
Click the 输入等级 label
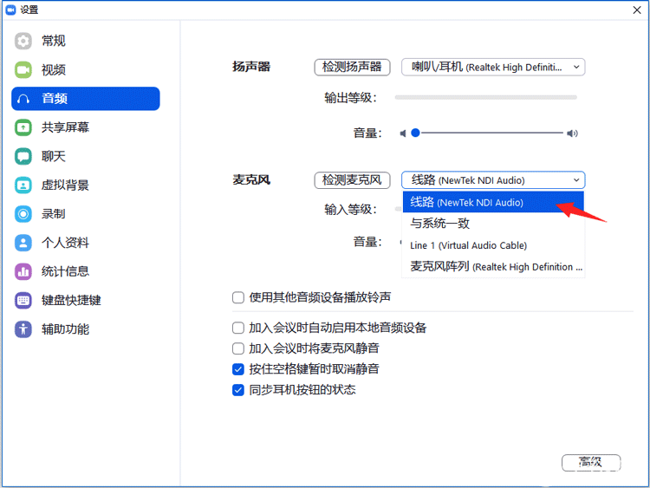tap(350, 210)
